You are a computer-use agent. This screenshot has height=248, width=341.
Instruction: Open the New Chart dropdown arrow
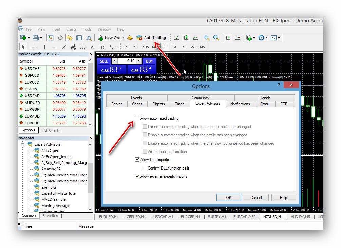[29, 38]
